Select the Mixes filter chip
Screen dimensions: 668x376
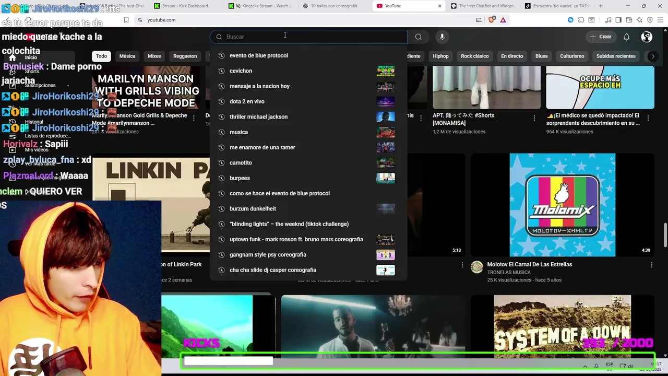(x=154, y=56)
